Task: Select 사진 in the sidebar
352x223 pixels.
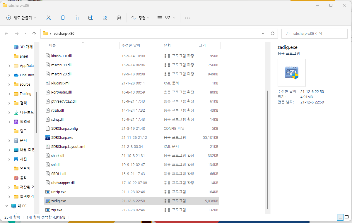Action: [x=23, y=159]
